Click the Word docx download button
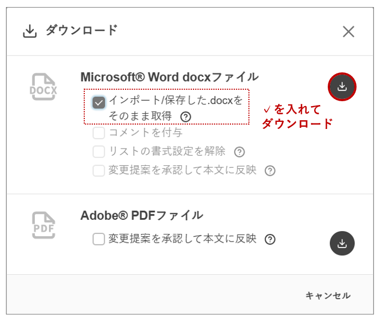Viewport: 381px width, 321px height. coord(342,87)
